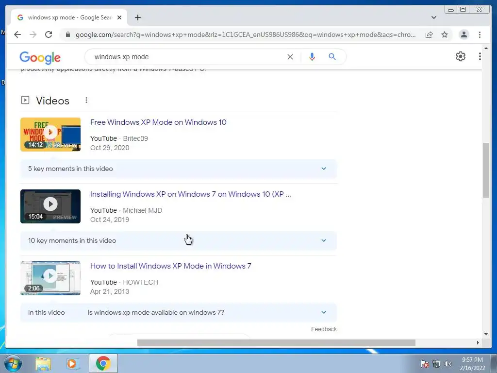Open network status tray icon
Viewport: 497px width, 373px height.
[x=436, y=364]
